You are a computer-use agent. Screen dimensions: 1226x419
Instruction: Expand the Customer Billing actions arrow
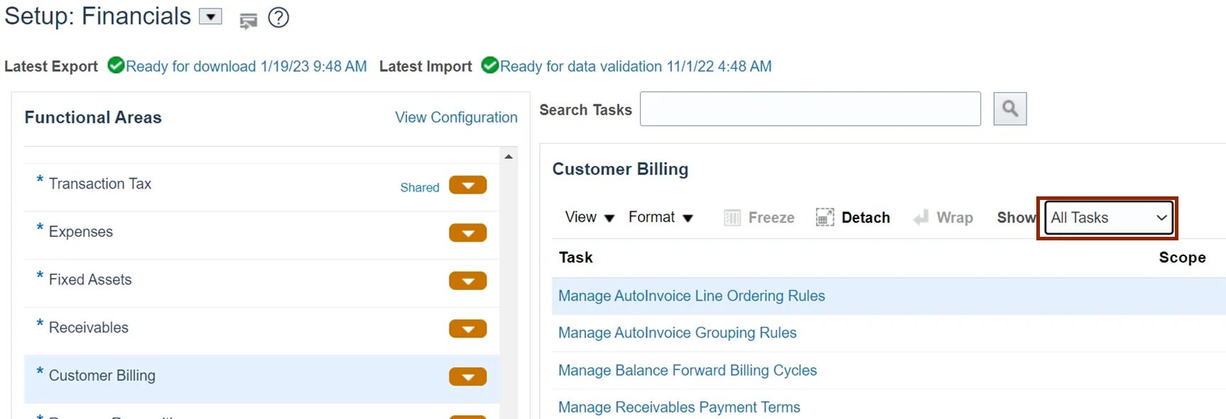467,376
